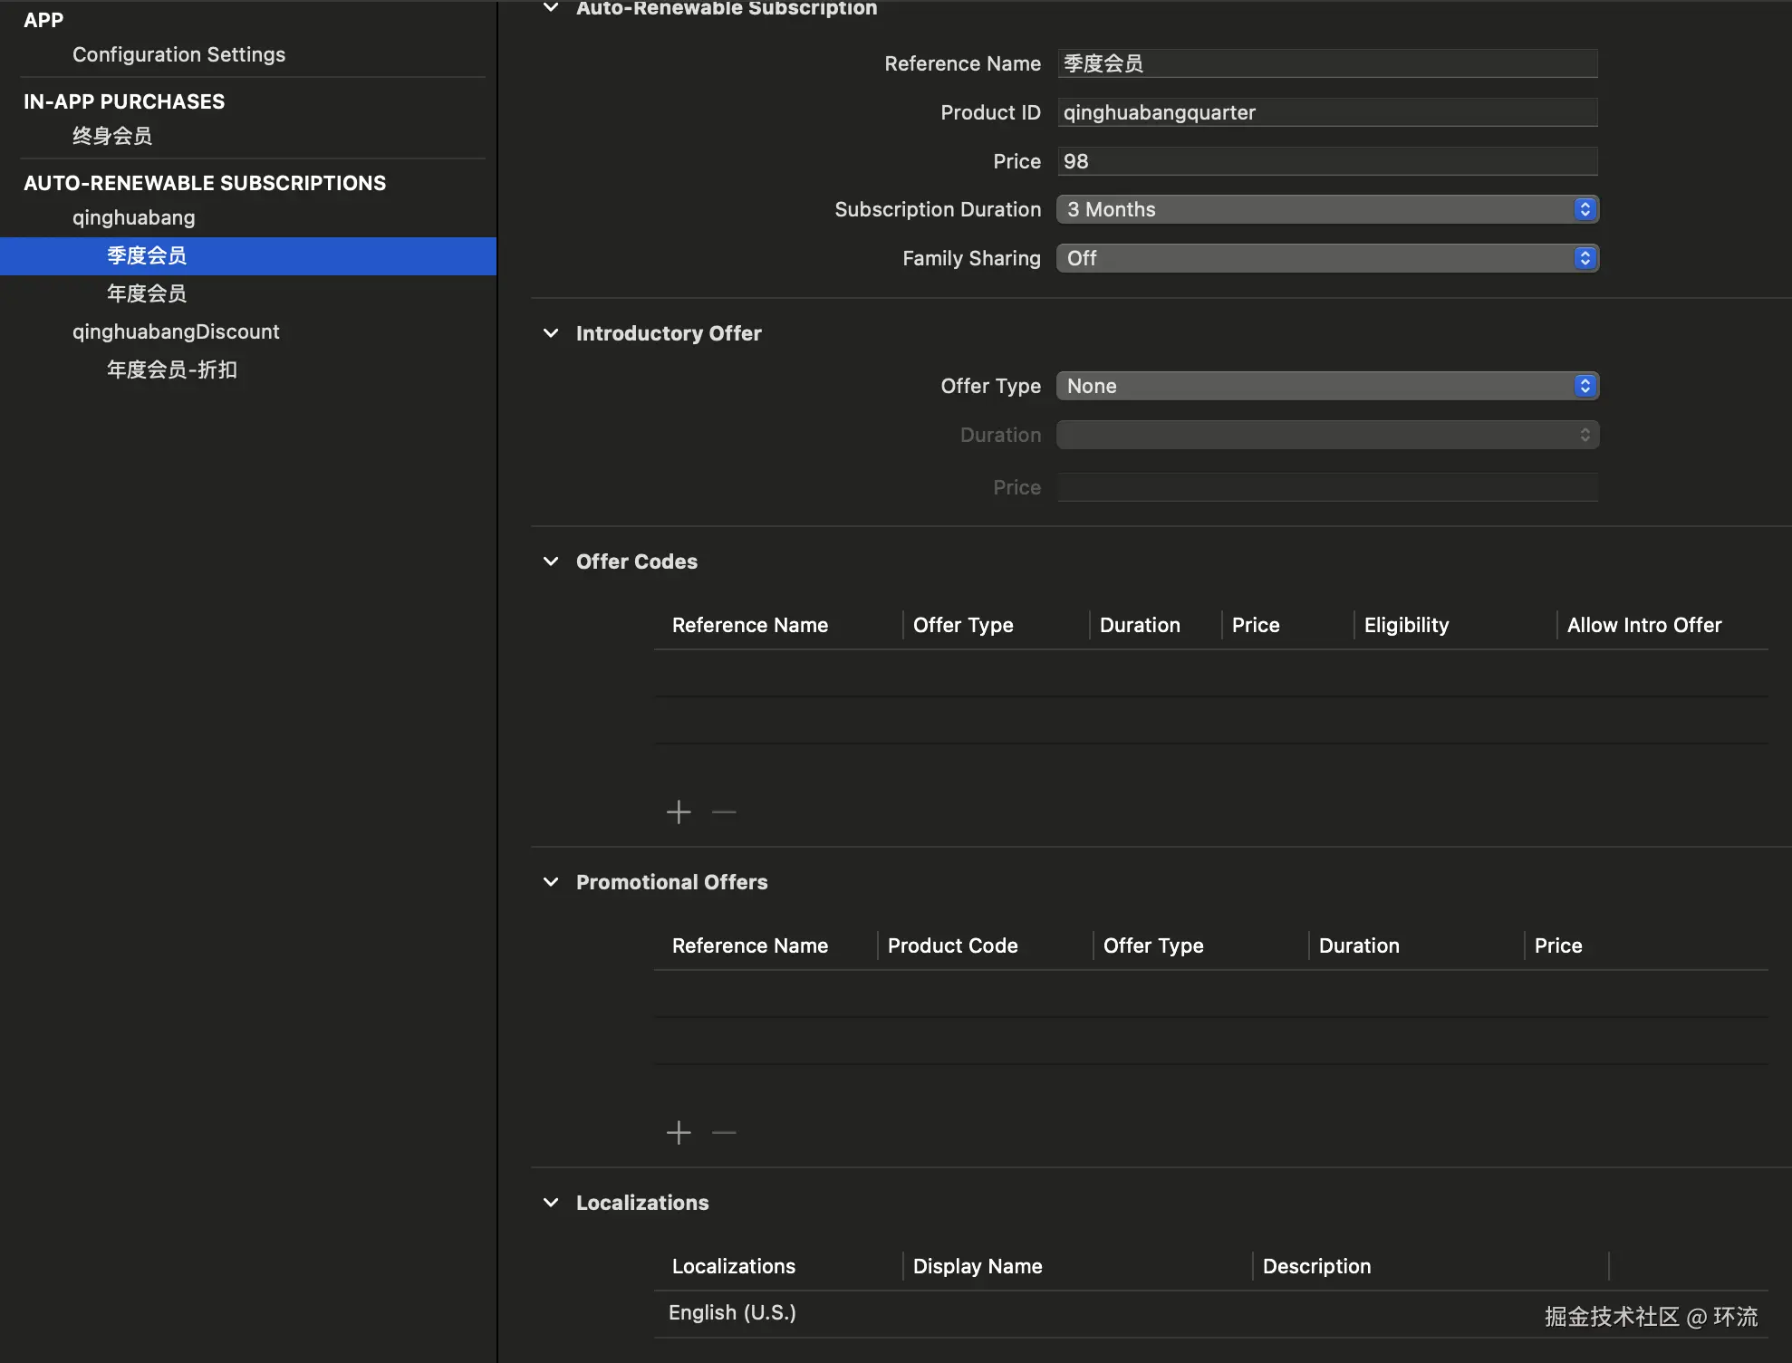
Task: Open the Subscription Duration dropdown
Action: click(x=1327, y=209)
